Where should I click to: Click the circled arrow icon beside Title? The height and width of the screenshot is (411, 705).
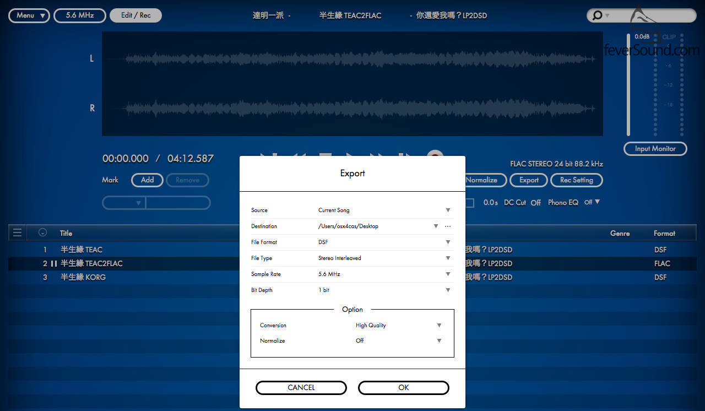point(42,233)
